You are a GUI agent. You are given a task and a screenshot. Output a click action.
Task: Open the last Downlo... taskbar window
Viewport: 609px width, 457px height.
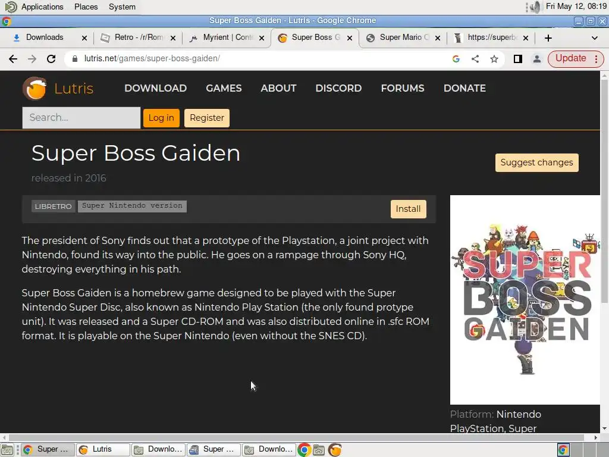point(269,450)
